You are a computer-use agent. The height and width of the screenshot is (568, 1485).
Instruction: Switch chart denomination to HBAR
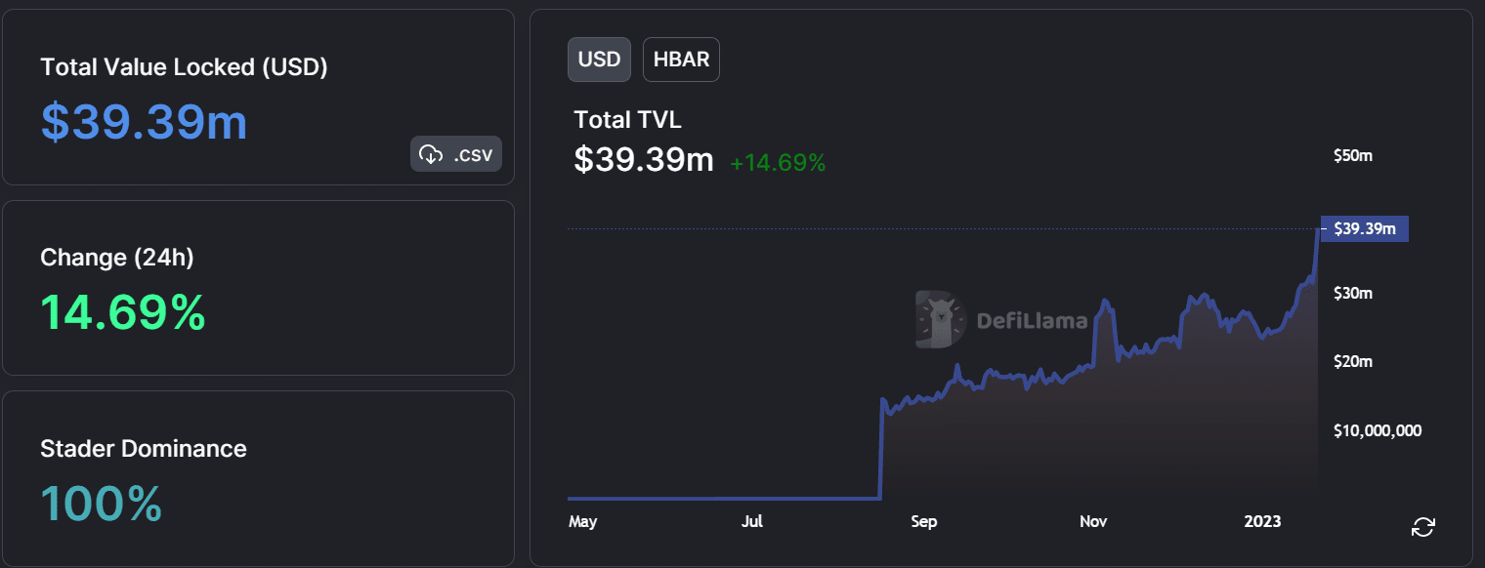tap(681, 59)
